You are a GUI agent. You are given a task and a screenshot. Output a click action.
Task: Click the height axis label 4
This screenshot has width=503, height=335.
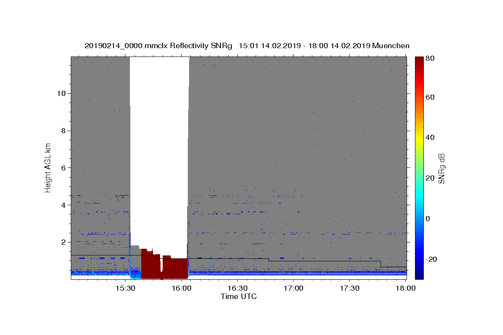point(63,205)
